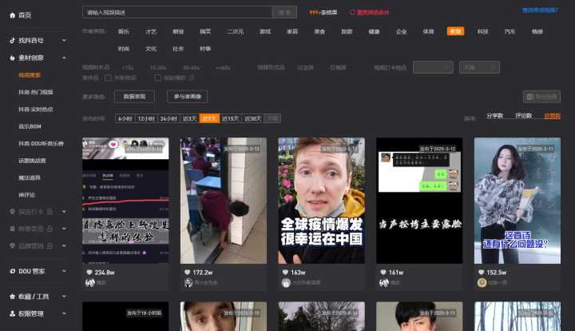Click the video description search field
Image resolution: width=575 pixels, height=331 pixels.
177,12
